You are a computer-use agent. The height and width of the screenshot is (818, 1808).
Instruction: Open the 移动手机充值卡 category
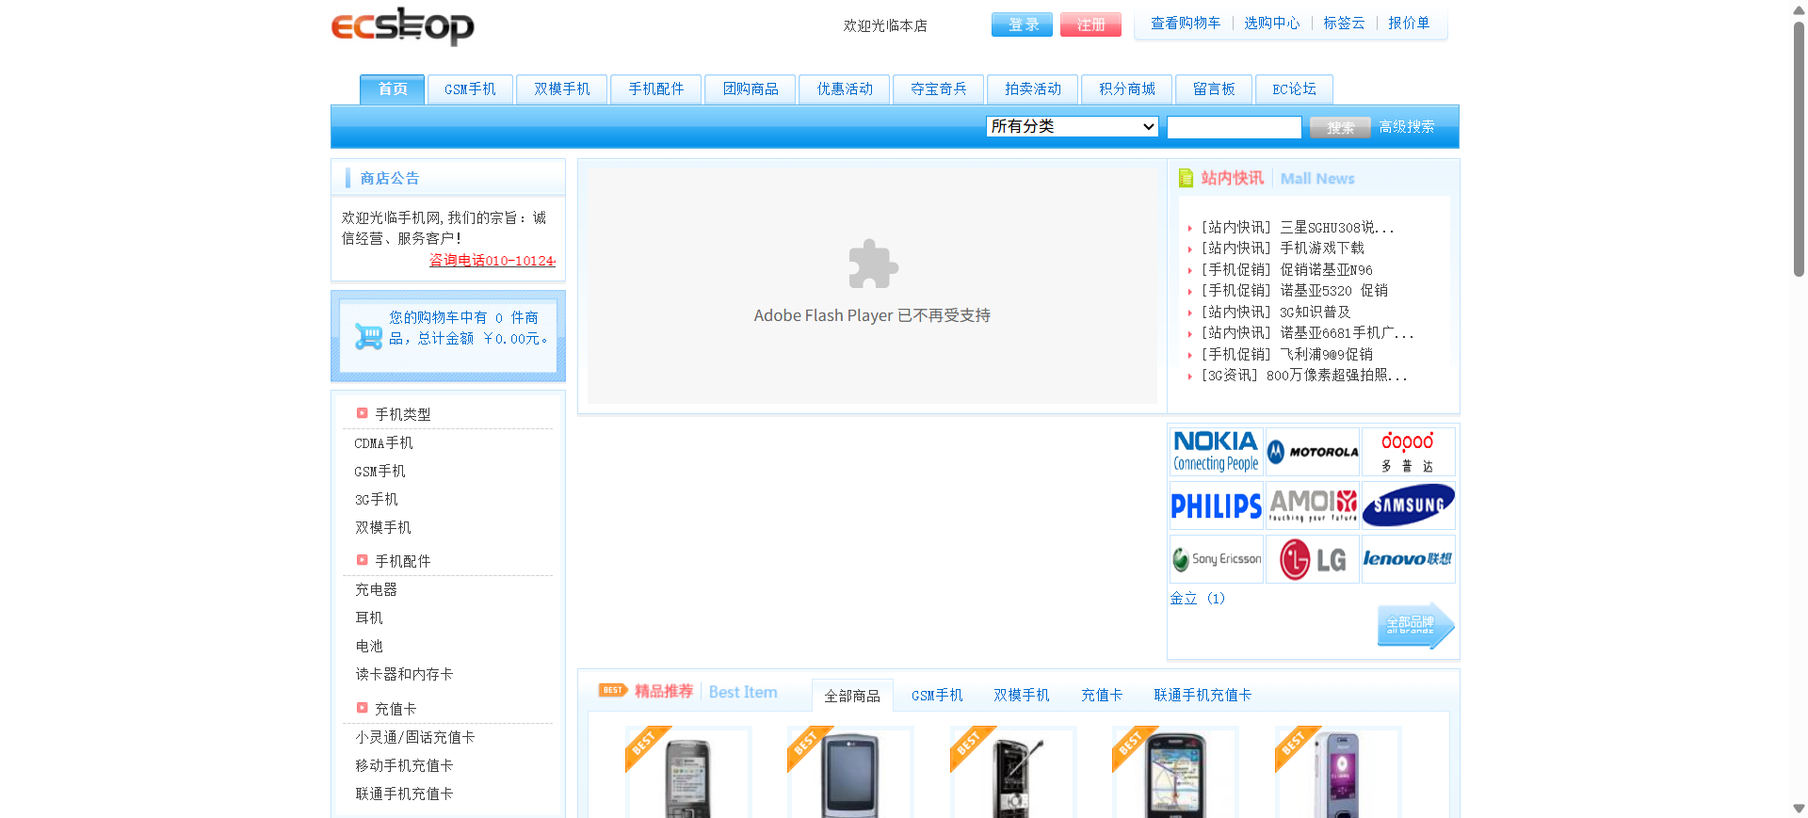[x=404, y=765]
